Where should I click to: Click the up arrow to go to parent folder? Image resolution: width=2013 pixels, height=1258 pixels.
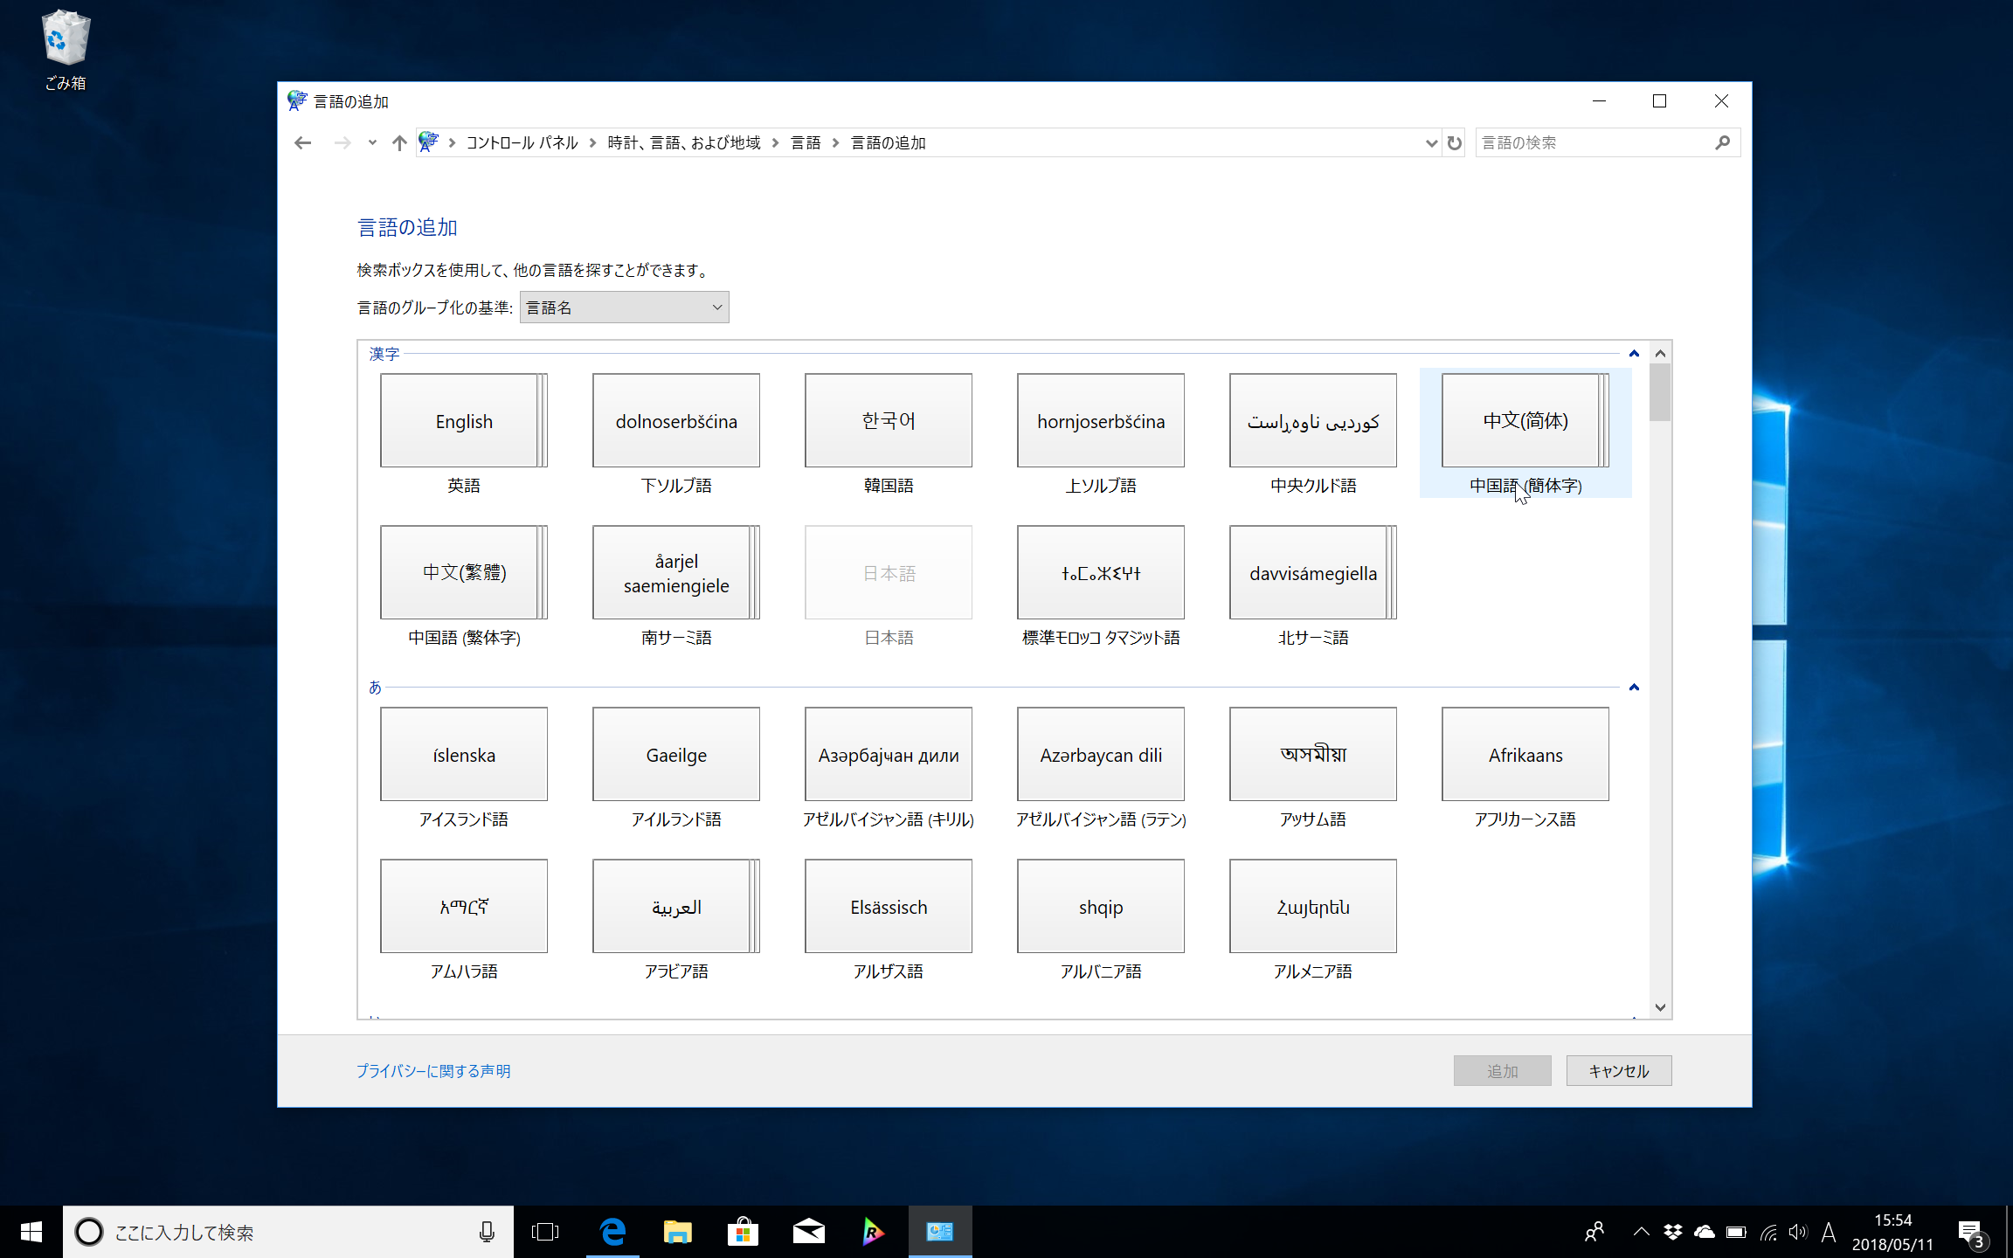pos(399,142)
